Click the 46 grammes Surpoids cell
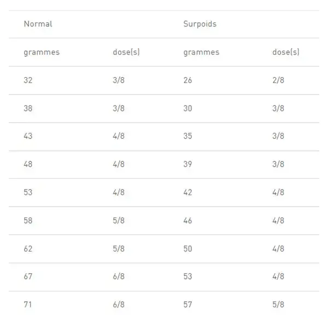Screen dimensions: 328x328 point(188,221)
